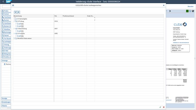The height and width of the screenshot is (110, 196).
Task: Click the Workflow button in the background window
Action: point(6,29)
